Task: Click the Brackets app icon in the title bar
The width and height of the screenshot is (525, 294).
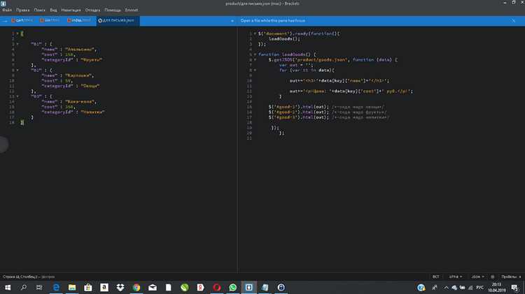Action: coord(3,3)
